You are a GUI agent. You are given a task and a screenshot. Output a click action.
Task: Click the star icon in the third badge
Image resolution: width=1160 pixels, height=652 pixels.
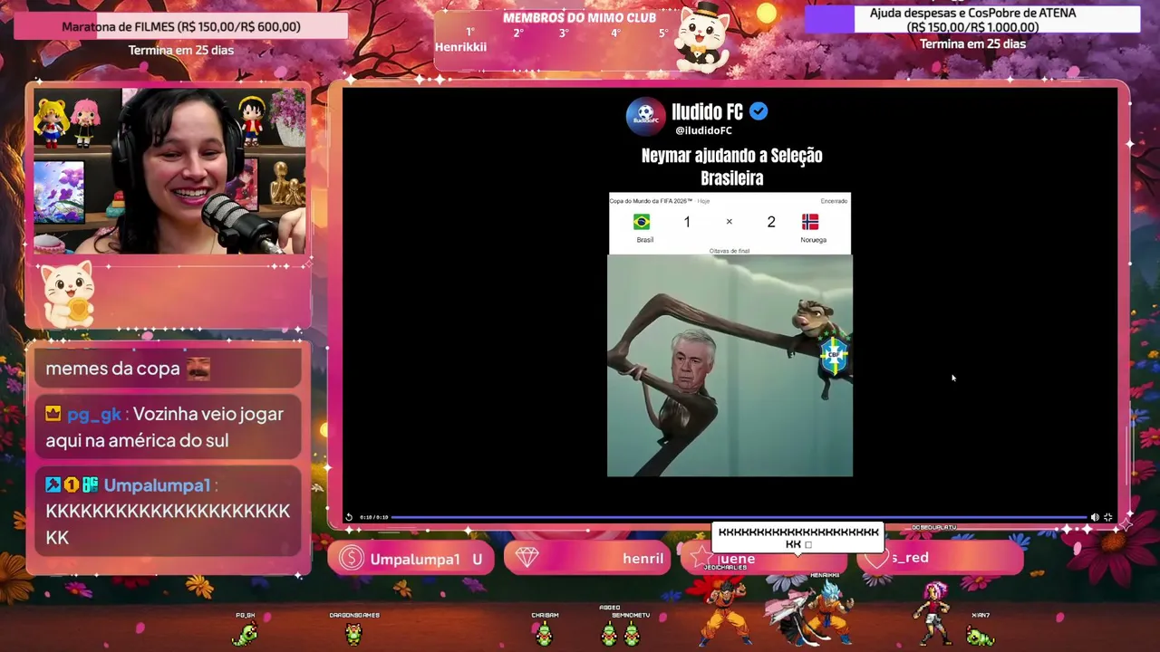pyautogui.click(x=701, y=558)
